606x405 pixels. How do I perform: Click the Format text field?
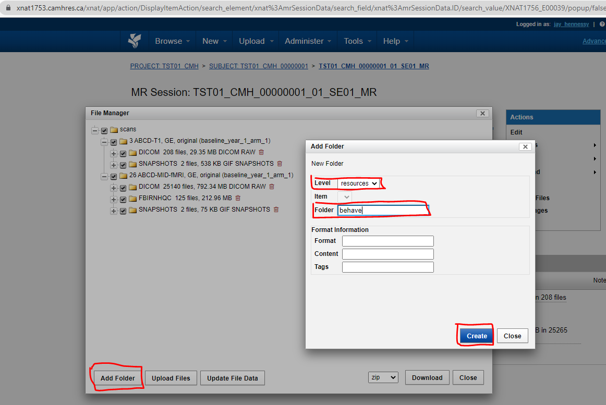tap(387, 241)
